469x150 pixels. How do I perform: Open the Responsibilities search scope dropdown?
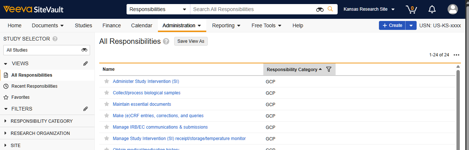[x=158, y=9]
